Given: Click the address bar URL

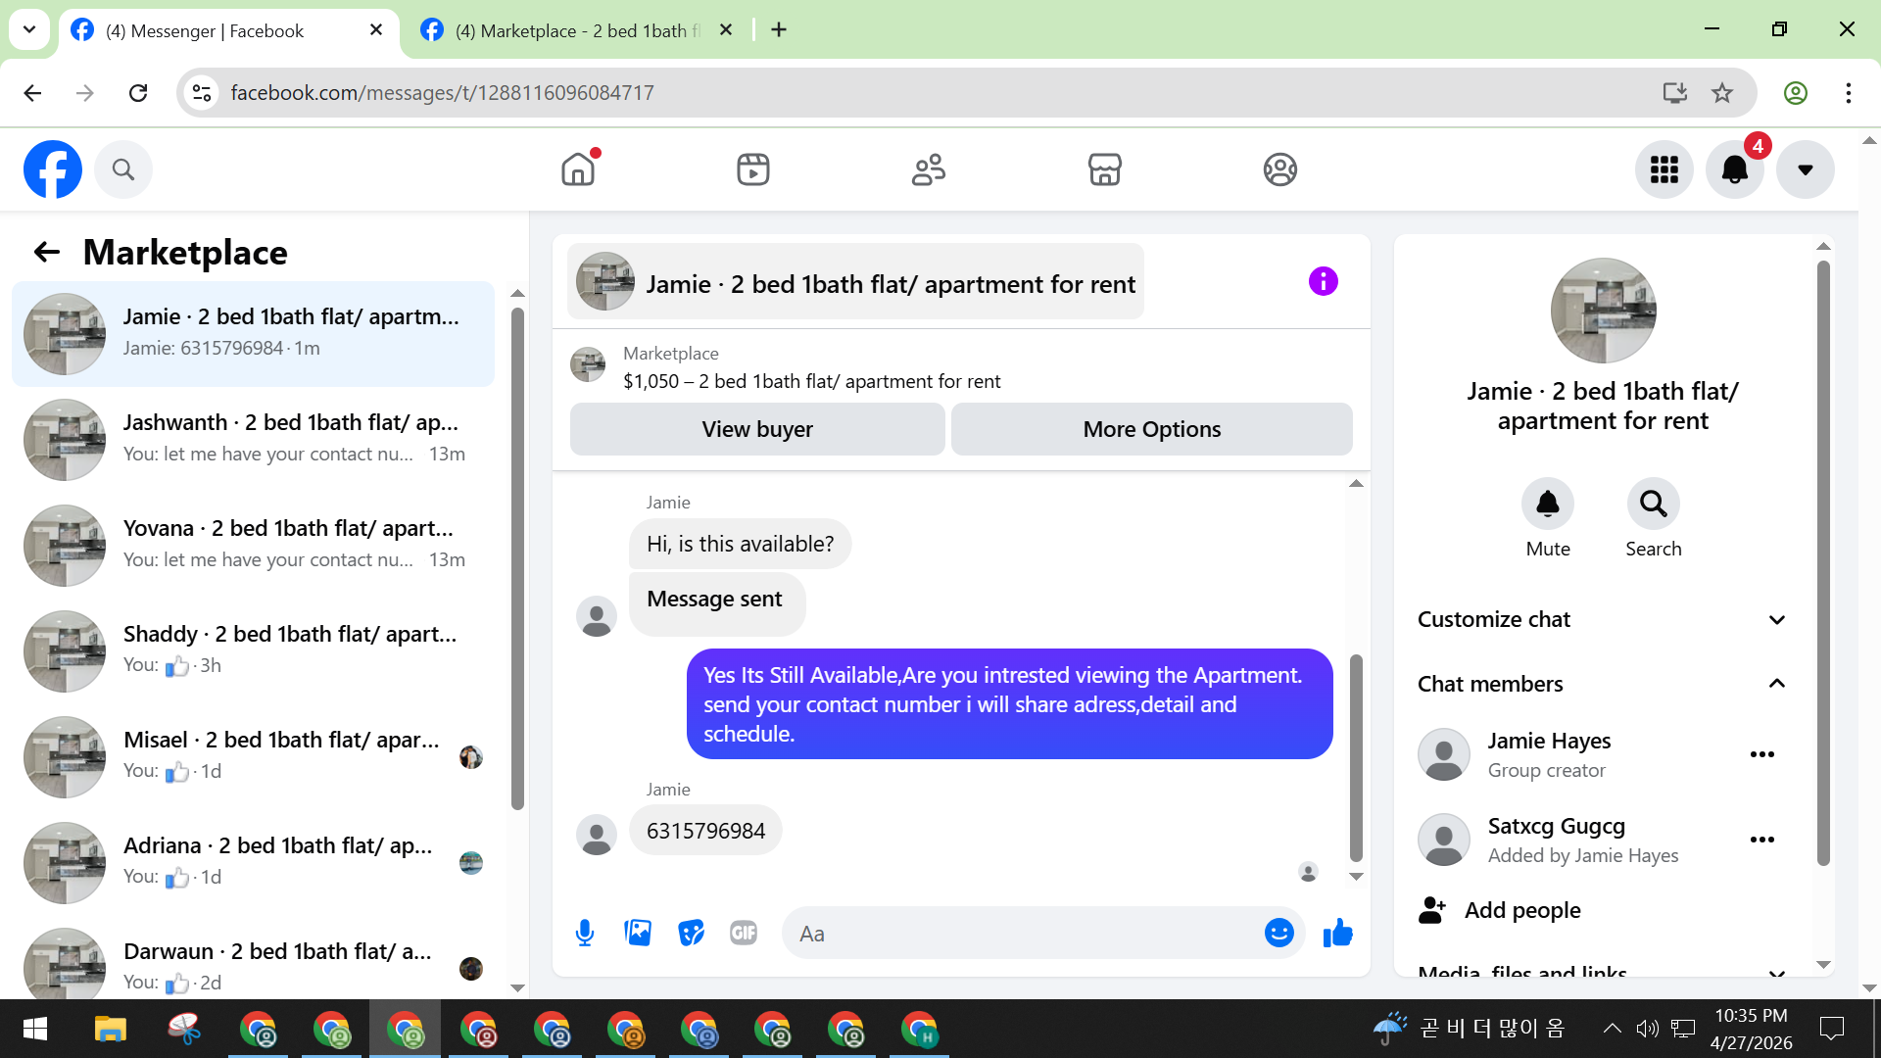Looking at the screenshot, I should [x=442, y=93].
